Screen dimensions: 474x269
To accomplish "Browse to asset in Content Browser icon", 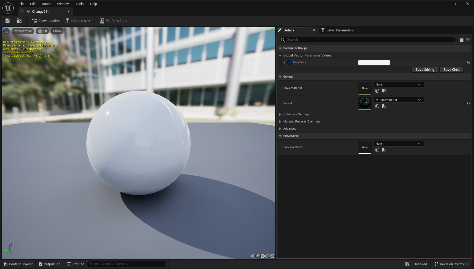I will pos(19,21).
